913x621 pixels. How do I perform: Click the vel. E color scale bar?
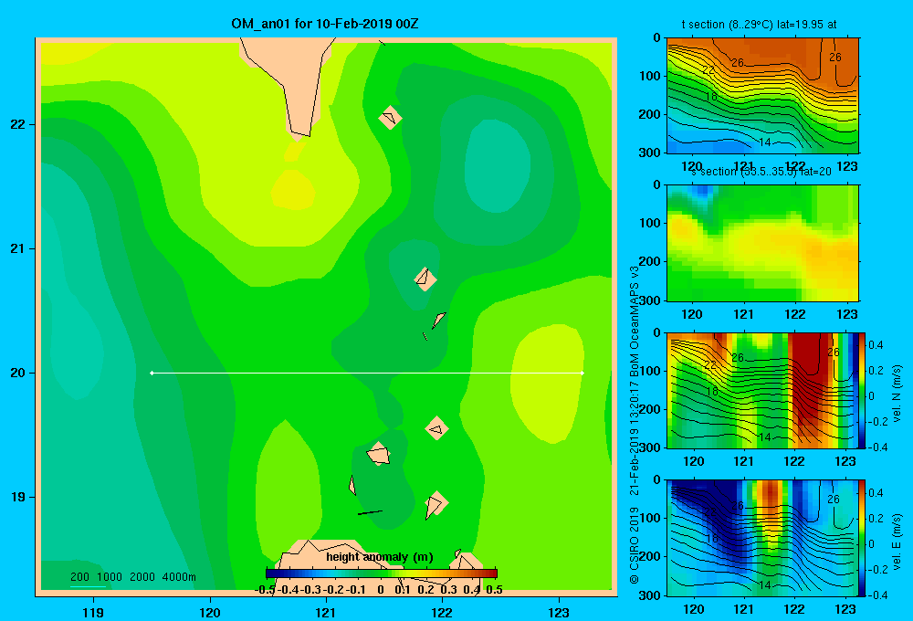(862, 538)
